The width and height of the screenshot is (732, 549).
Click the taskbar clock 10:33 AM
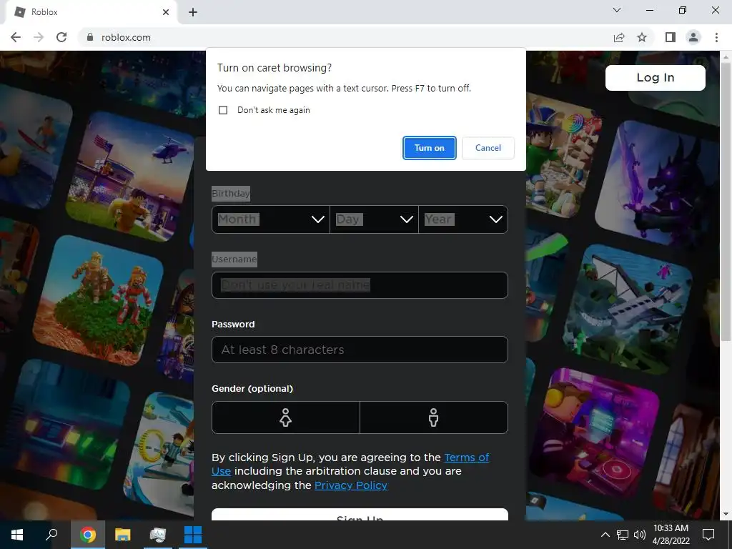point(671,528)
